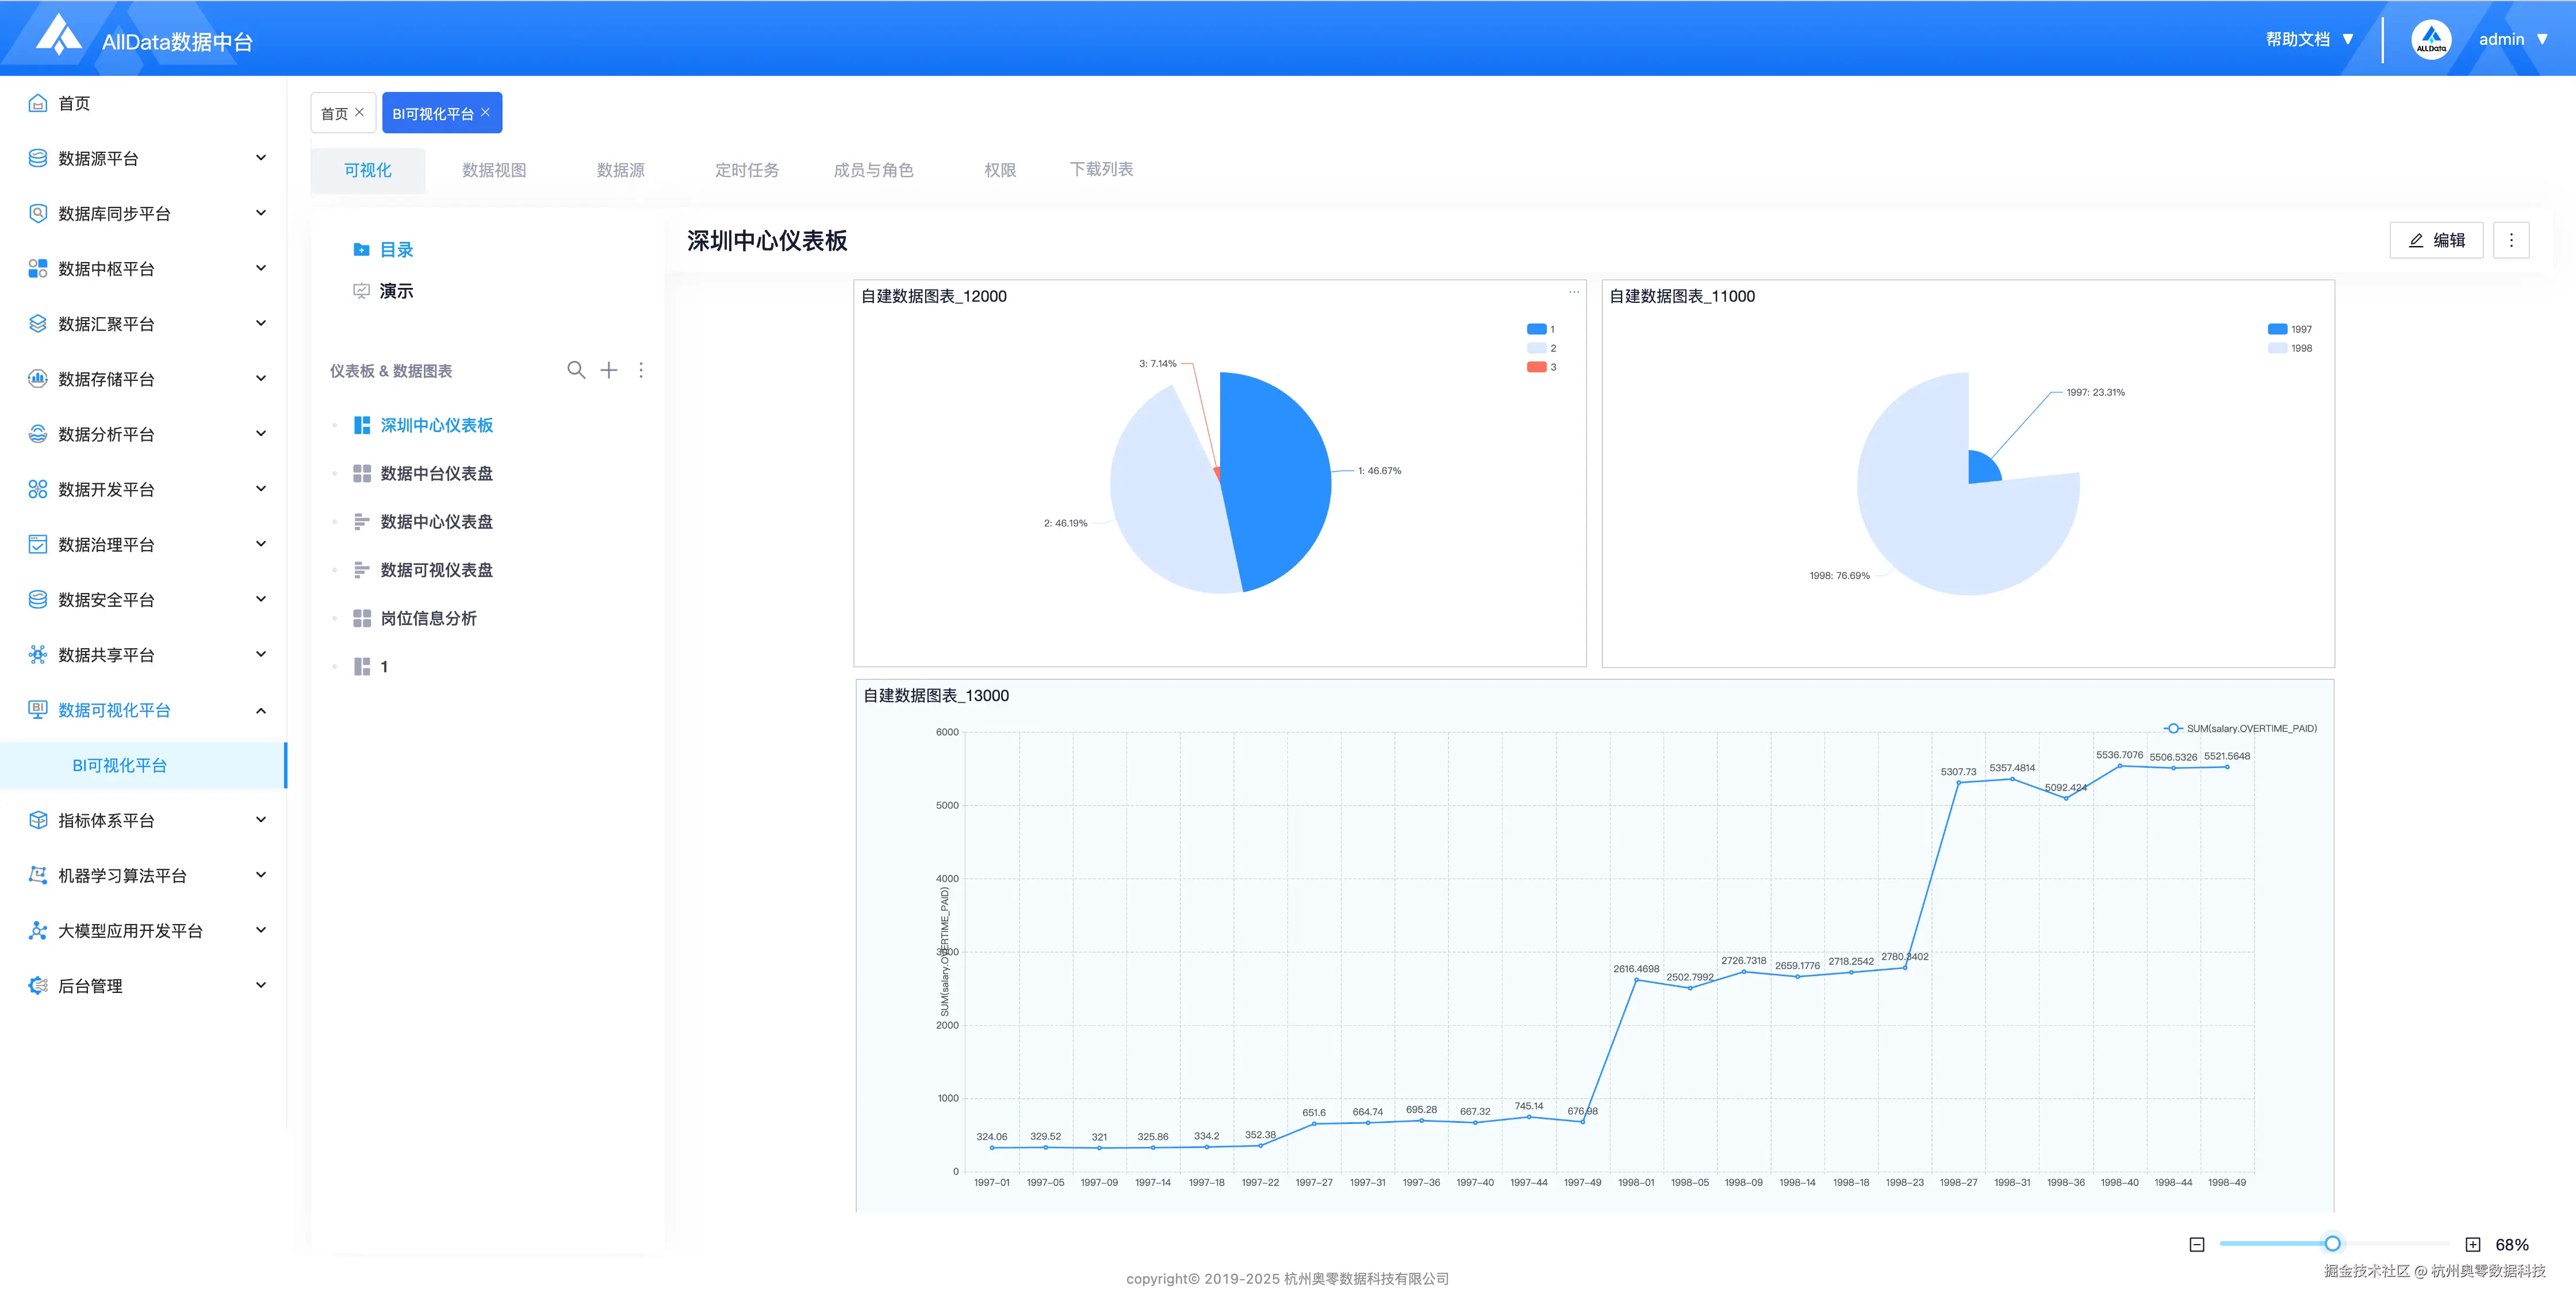Open the more options menu next to 编辑

pos(2510,240)
